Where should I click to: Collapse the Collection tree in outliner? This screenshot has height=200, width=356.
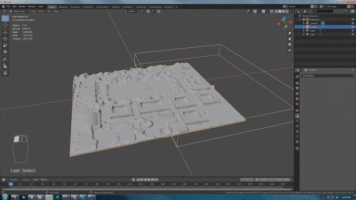pos(300,19)
